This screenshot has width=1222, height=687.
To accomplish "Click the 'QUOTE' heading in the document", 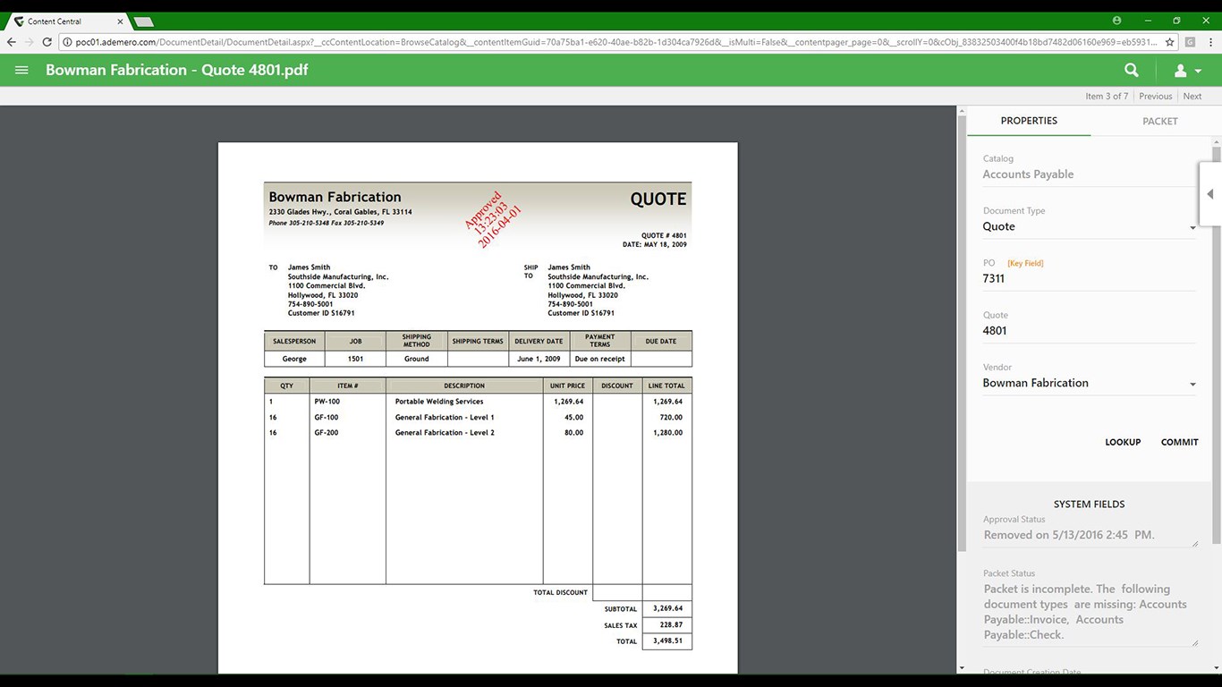I will tap(658, 199).
